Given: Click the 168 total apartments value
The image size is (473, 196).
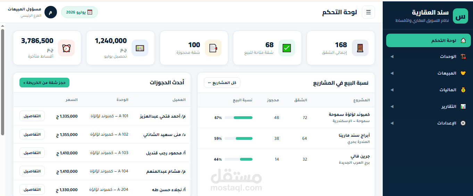Looking at the screenshot, I should pyautogui.click(x=341, y=45).
